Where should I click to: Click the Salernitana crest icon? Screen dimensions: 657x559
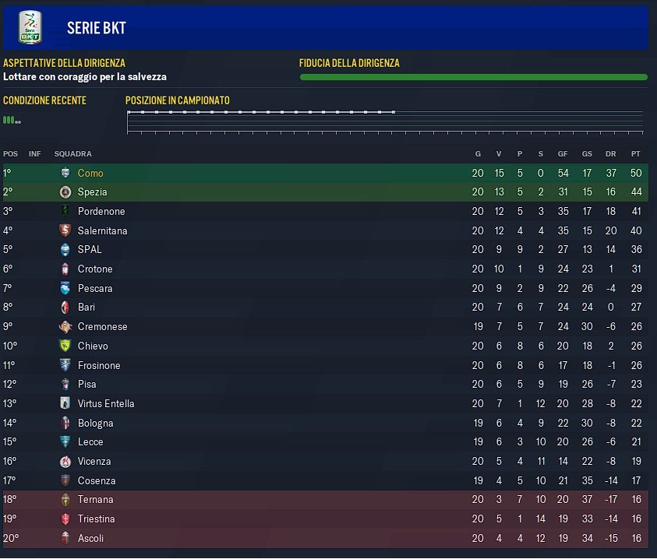(x=65, y=230)
